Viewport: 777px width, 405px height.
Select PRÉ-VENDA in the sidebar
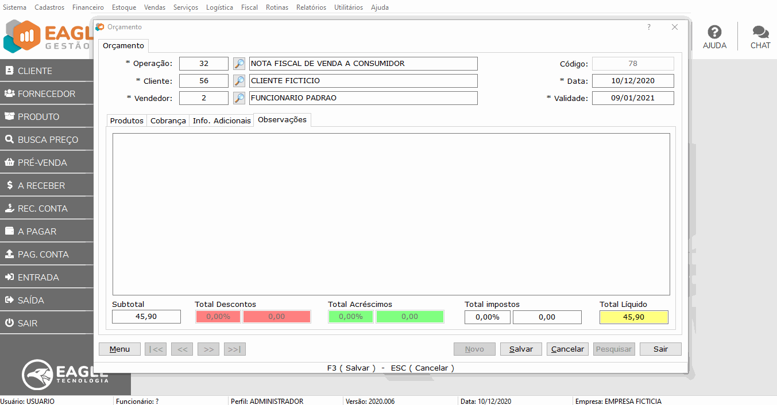[47, 162]
